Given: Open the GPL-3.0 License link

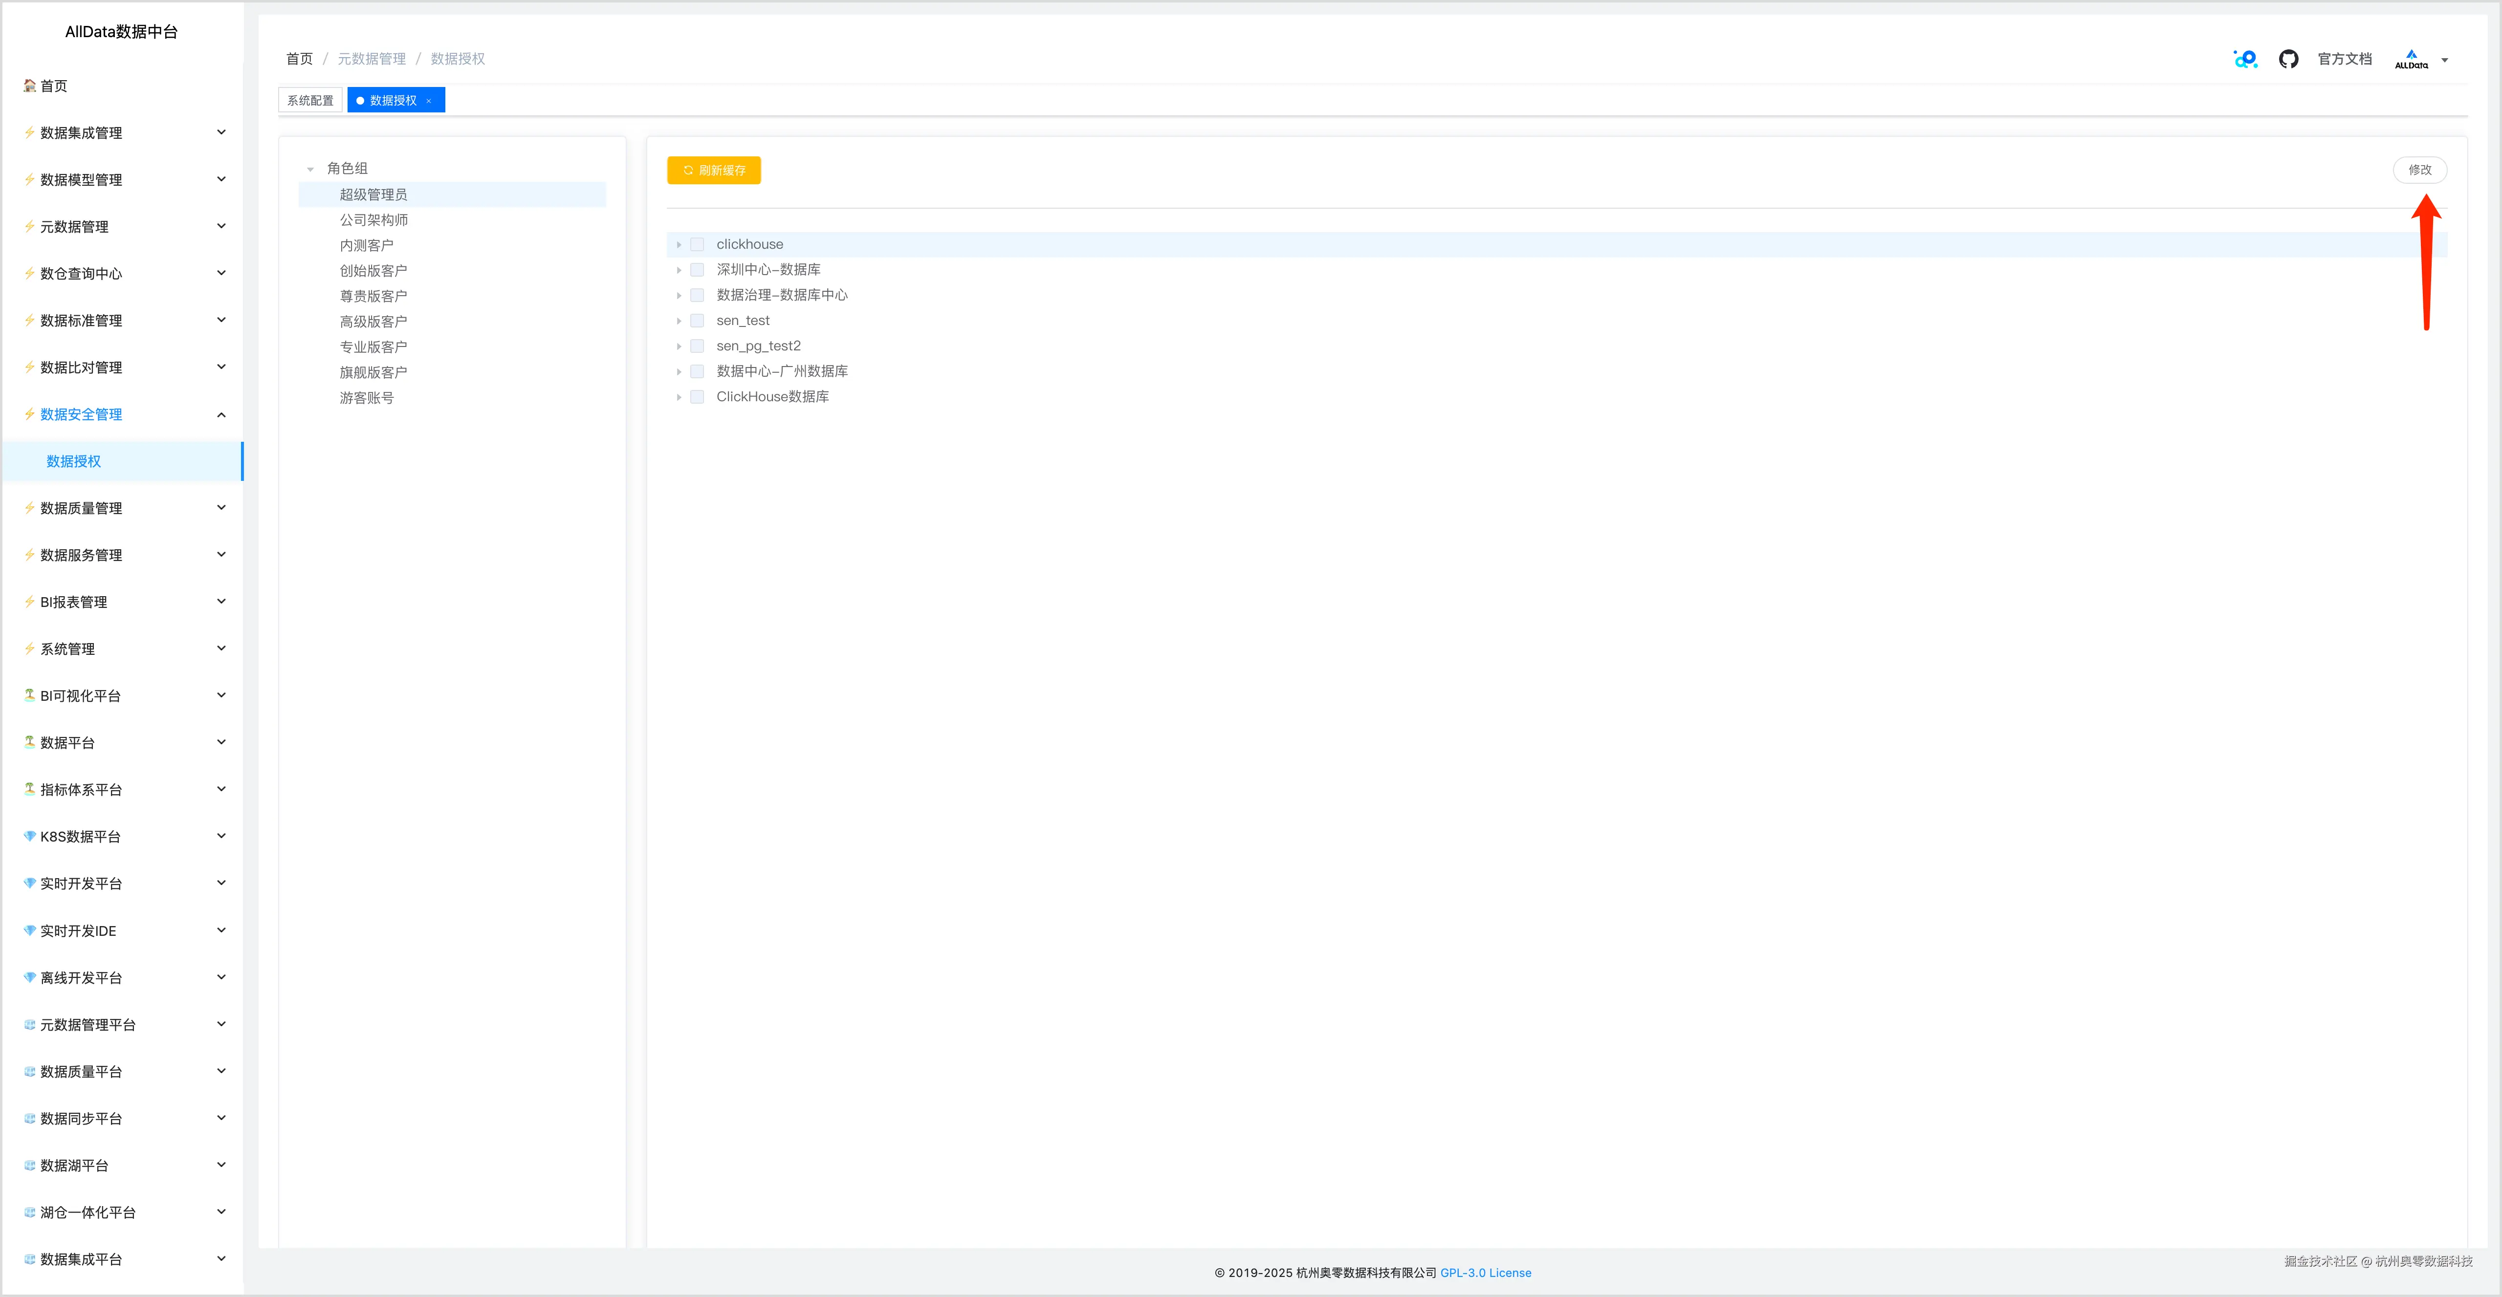Looking at the screenshot, I should (1485, 1273).
